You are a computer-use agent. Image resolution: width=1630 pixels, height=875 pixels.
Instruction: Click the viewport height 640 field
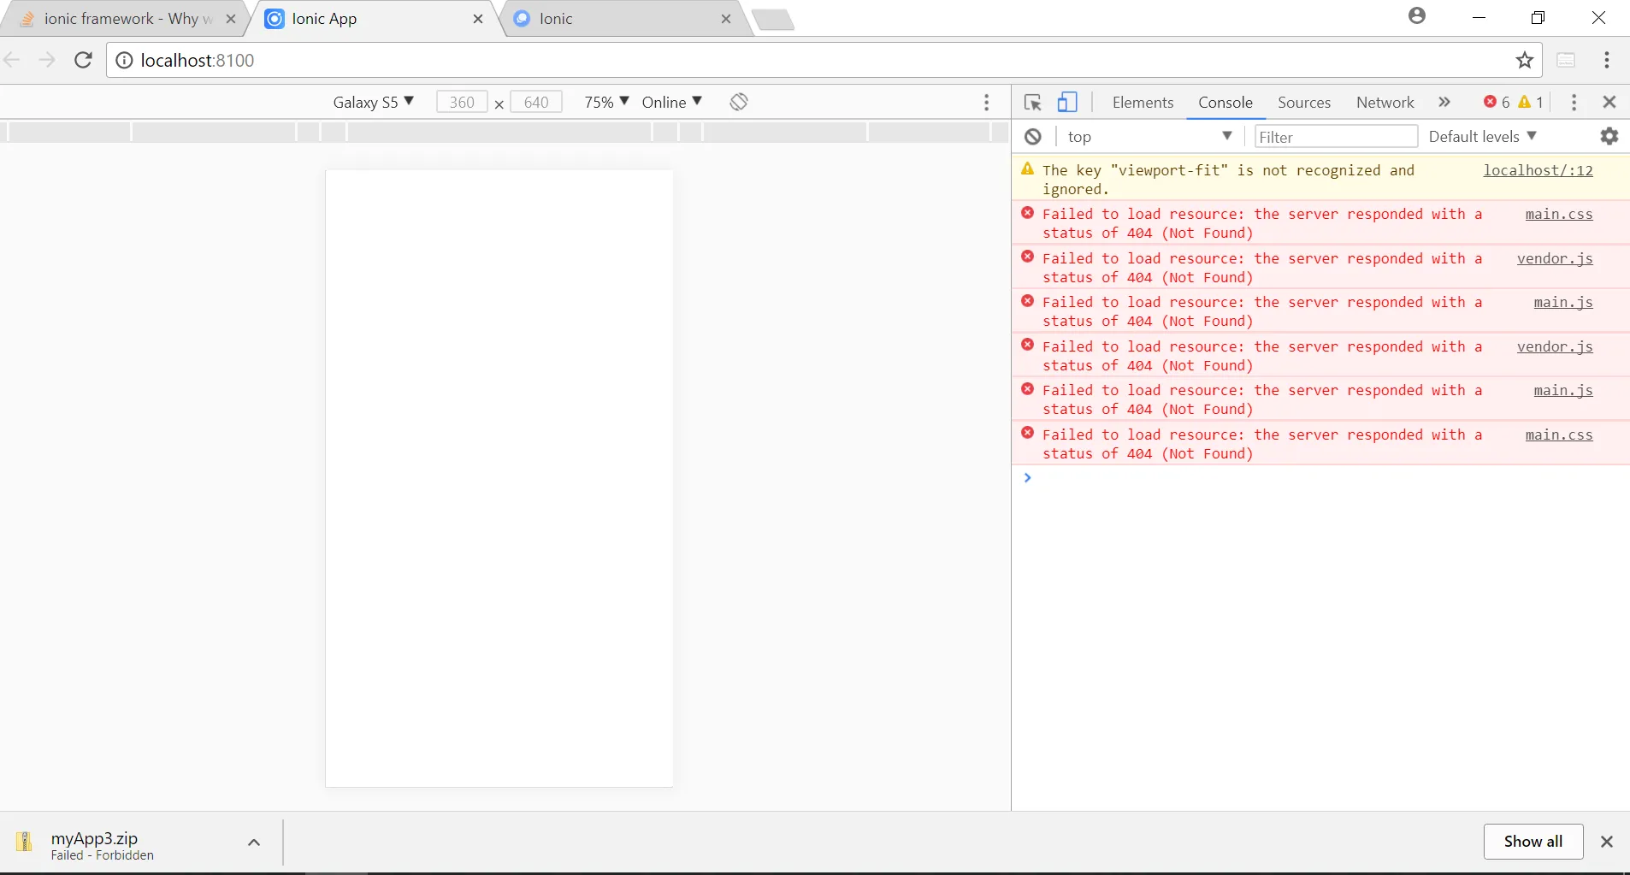pyautogui.click(x=536, y=102)
